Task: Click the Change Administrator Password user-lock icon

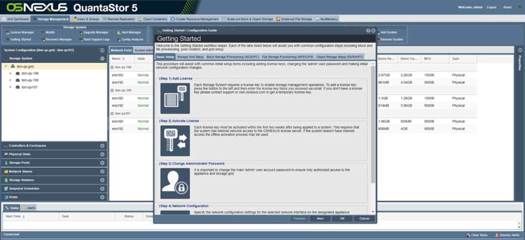Action: click(x=175, y=184)
